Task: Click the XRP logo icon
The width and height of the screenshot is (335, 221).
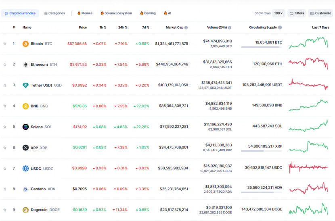Action: coord(25,148)
